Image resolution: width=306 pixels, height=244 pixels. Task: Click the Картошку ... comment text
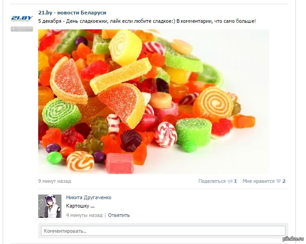80,206
